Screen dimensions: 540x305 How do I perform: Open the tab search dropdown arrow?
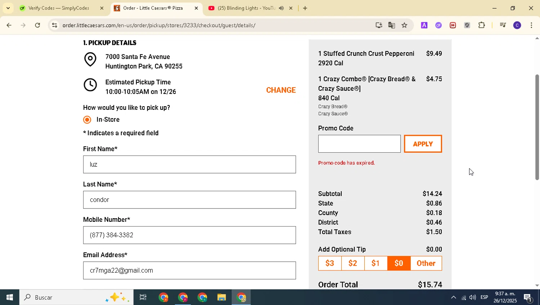click(8, 8)
